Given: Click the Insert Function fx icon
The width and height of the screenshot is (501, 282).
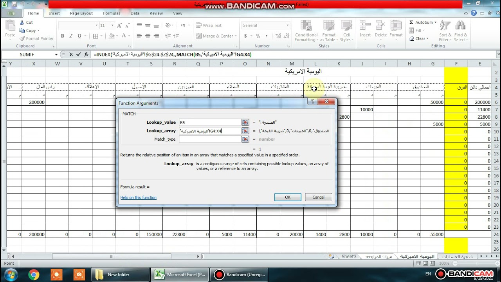Looking at the screenshot, I should click(86, 54).
